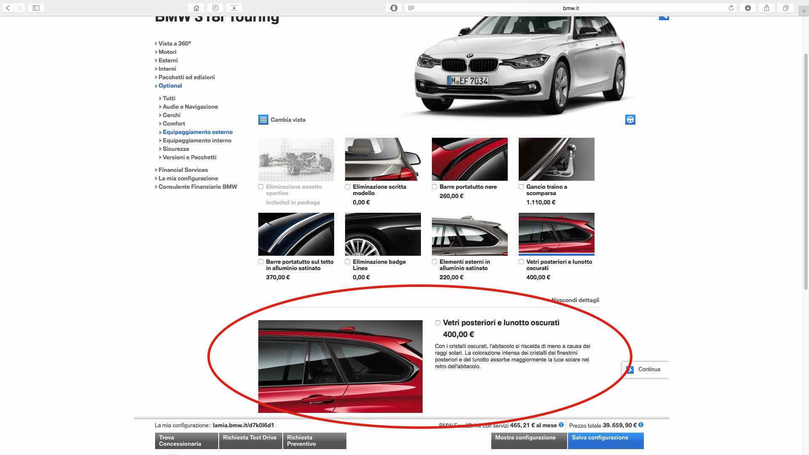Viewport: 809px width, 455px height.
Task: Expand Pacchetti ed edizioni section
Action: click(x=186, y=77)
